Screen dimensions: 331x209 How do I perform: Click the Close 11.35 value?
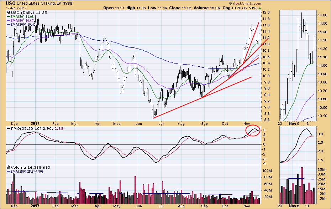point(180,8)
